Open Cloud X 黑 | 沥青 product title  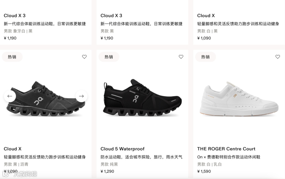click(x=13, y=149)
